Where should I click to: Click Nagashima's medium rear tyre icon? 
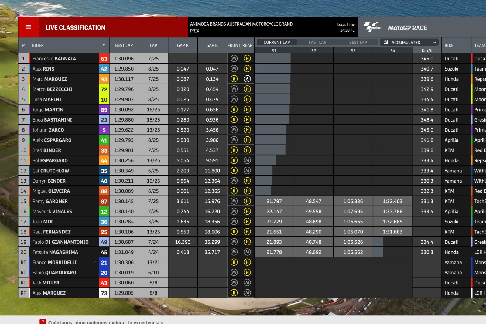pyautogui.click(x=247, y=252)
